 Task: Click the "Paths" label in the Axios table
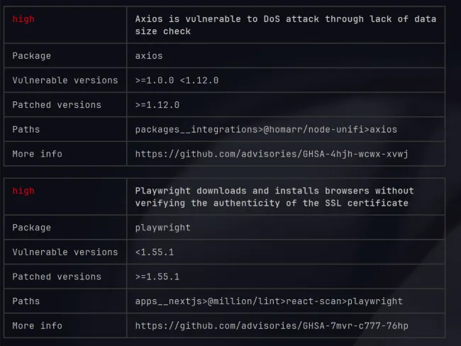[26, 129]
